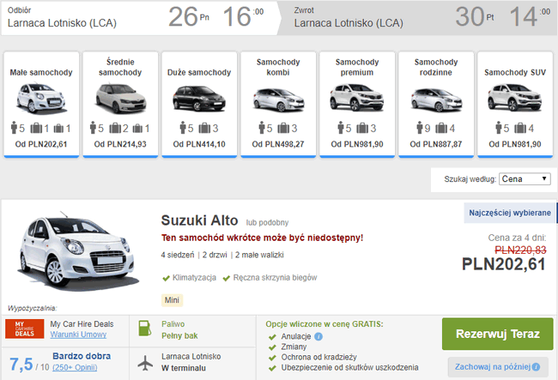Click the airplane icon beside Larnaca Lotnisko
Screen dimensions: 558x380
click(x=145, y=363)
